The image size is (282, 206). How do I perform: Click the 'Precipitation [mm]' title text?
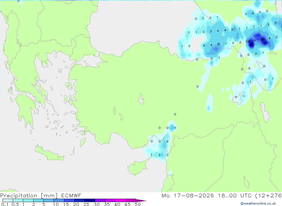(29, 196)
